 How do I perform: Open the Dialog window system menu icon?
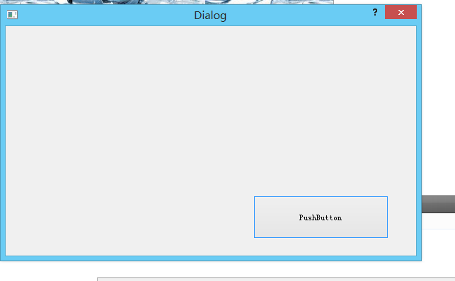(12, 14)
